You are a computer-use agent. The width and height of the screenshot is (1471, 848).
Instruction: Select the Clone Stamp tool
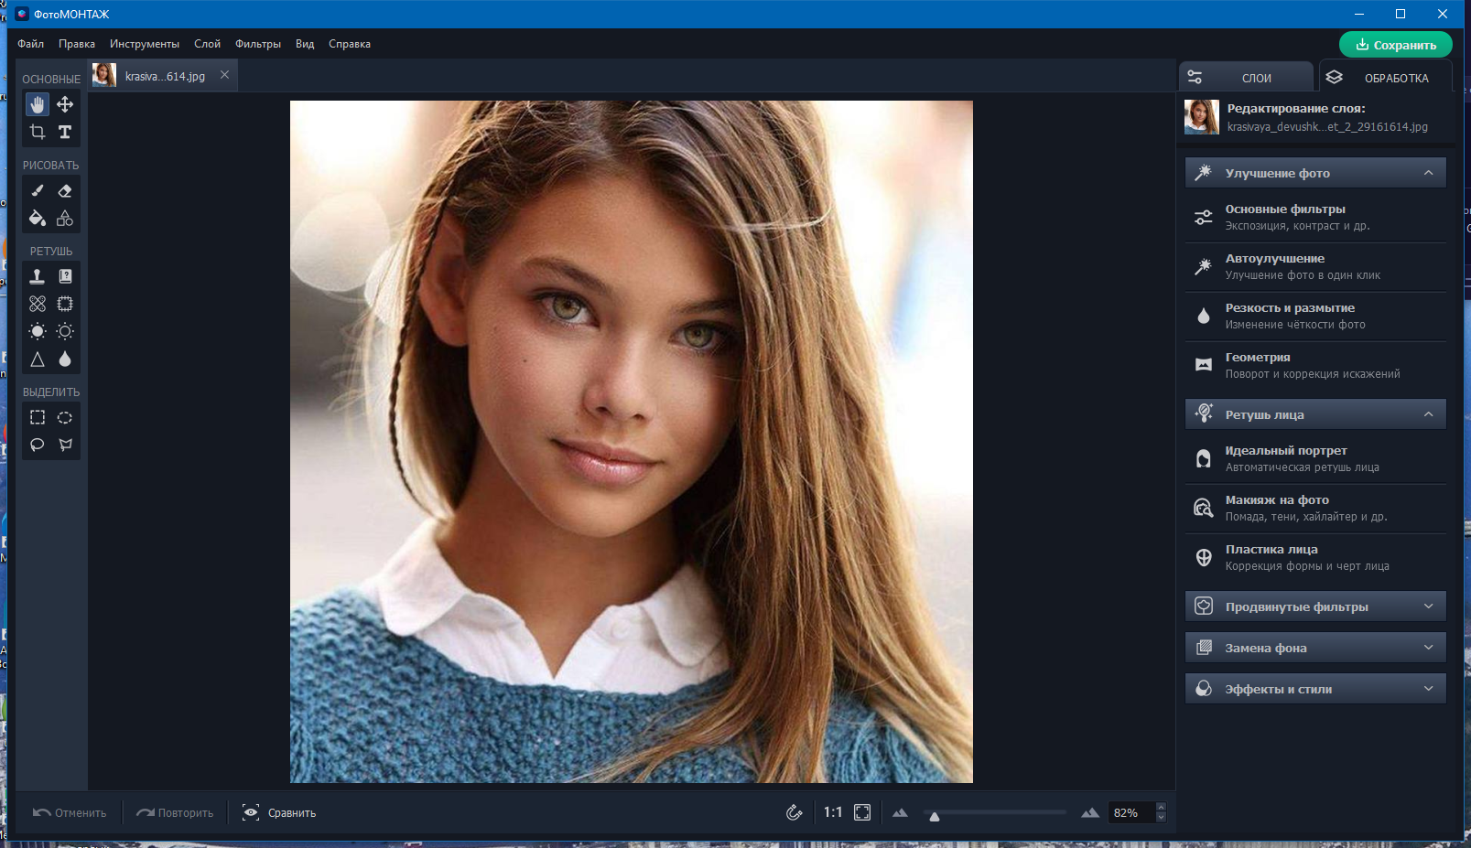[38, 276]
